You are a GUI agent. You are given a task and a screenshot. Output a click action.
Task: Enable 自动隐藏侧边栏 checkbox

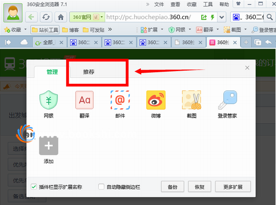(101, 187)
